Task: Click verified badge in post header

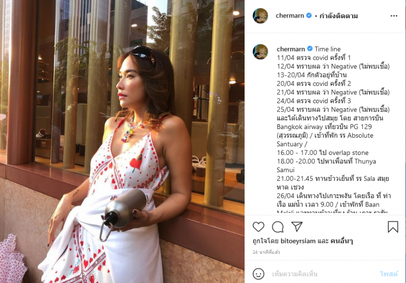Action: click(x=309, y=16)
